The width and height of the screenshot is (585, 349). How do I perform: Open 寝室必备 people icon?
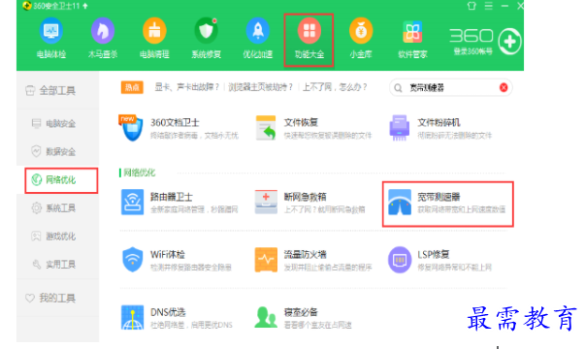(x=266, y=317)
